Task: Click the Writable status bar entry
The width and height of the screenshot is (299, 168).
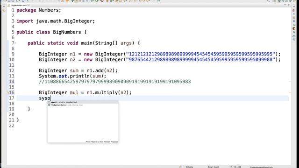Action: coord(189,167)
